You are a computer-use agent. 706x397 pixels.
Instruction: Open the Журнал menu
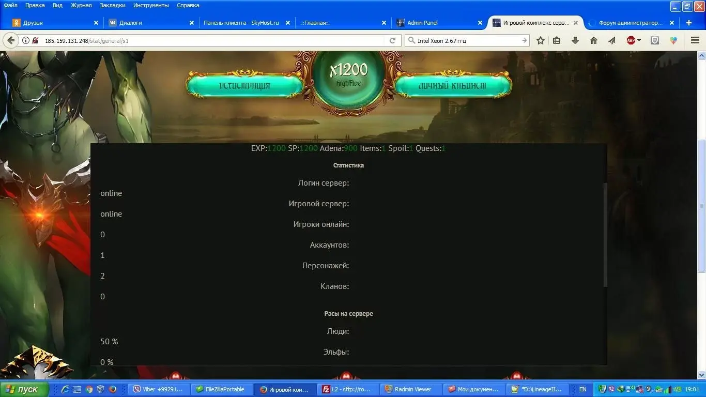tap(81, 5)
